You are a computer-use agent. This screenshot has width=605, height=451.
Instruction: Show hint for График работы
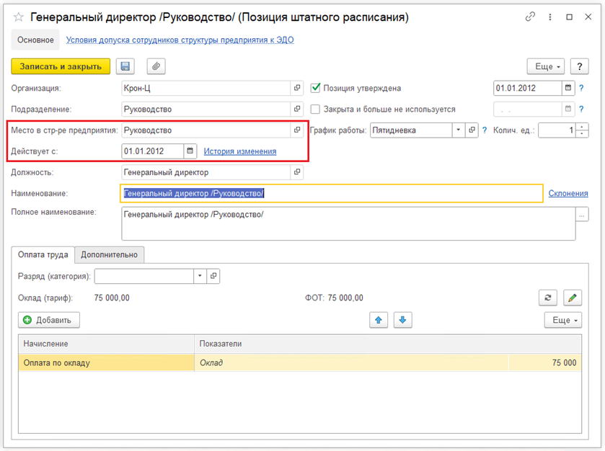click(x=485, y=130)
